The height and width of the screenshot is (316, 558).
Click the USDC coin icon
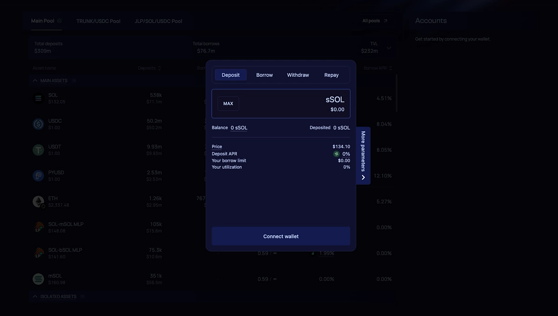38,124
